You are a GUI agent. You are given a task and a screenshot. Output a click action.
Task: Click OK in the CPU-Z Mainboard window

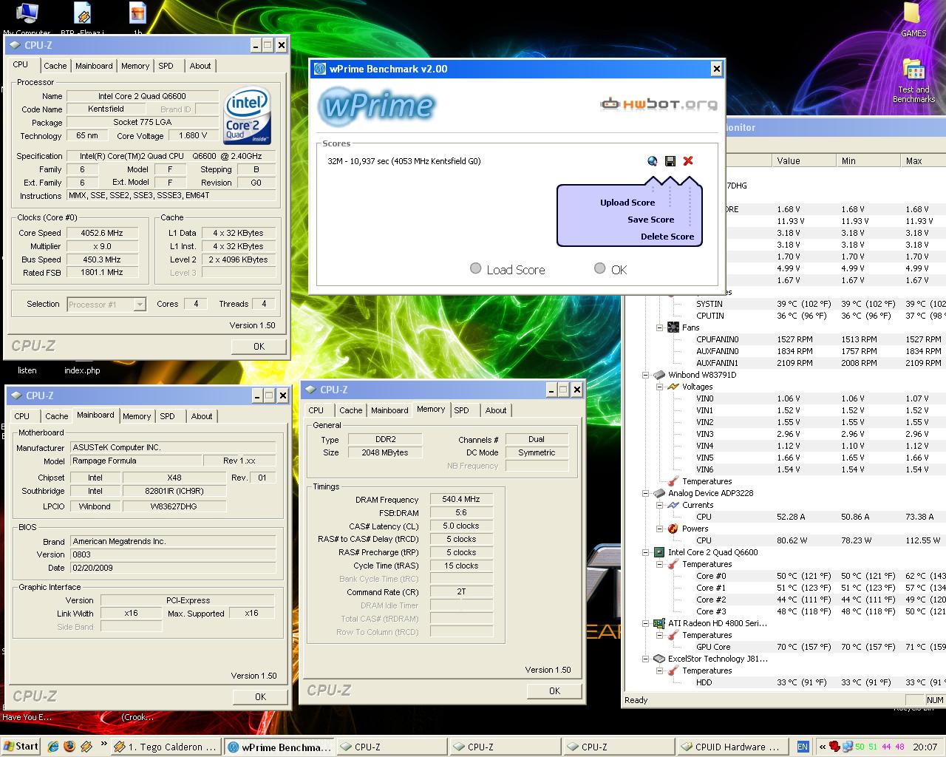[x=260, y=696]
